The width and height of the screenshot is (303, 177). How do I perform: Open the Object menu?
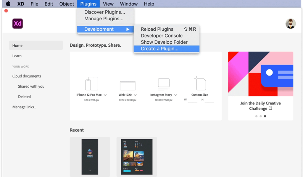click(x=67, y=4)
